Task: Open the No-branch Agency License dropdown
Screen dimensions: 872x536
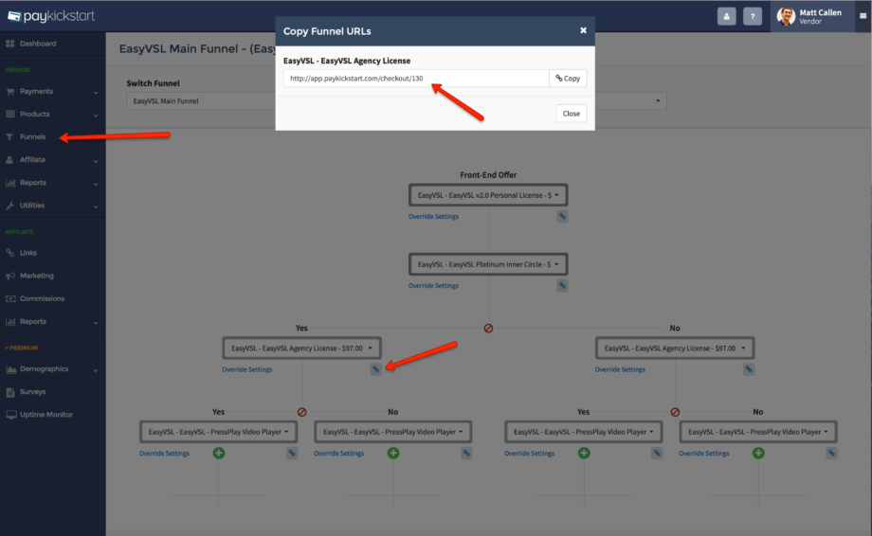Action: coord(675,348)
